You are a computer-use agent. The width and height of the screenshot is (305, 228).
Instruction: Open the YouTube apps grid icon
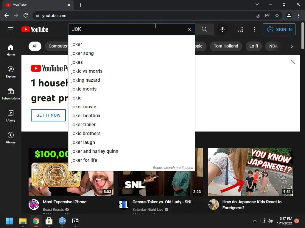click(240, 29)
